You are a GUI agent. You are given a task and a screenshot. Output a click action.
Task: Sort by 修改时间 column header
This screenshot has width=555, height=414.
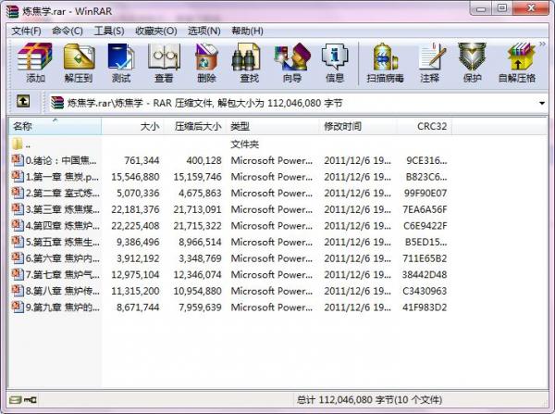click(358, 126)
